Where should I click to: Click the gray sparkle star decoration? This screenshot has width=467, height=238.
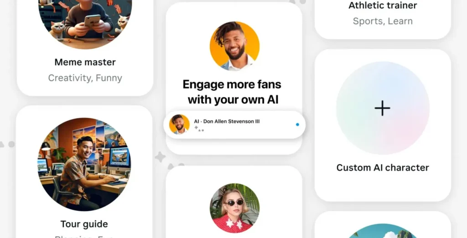[160, 157]
